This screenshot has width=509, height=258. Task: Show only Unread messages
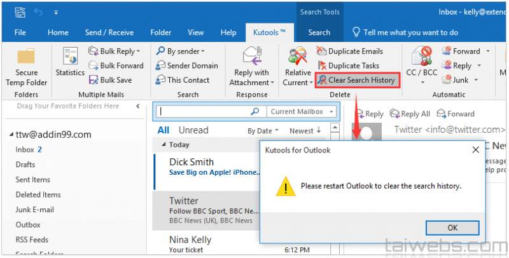[x=193, y=130]
